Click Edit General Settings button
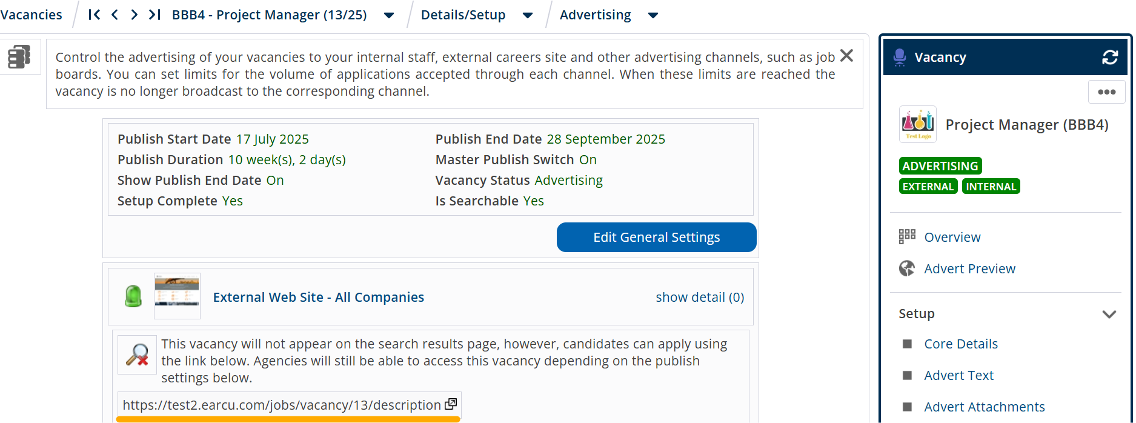The width and height of the screenshot is (1136, 423). pos(656,237)
